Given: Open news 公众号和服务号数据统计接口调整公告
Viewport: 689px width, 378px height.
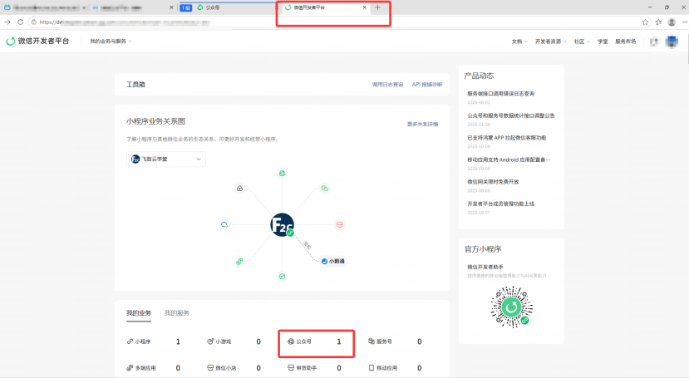Looking at the screenshot, I should 510,116.
